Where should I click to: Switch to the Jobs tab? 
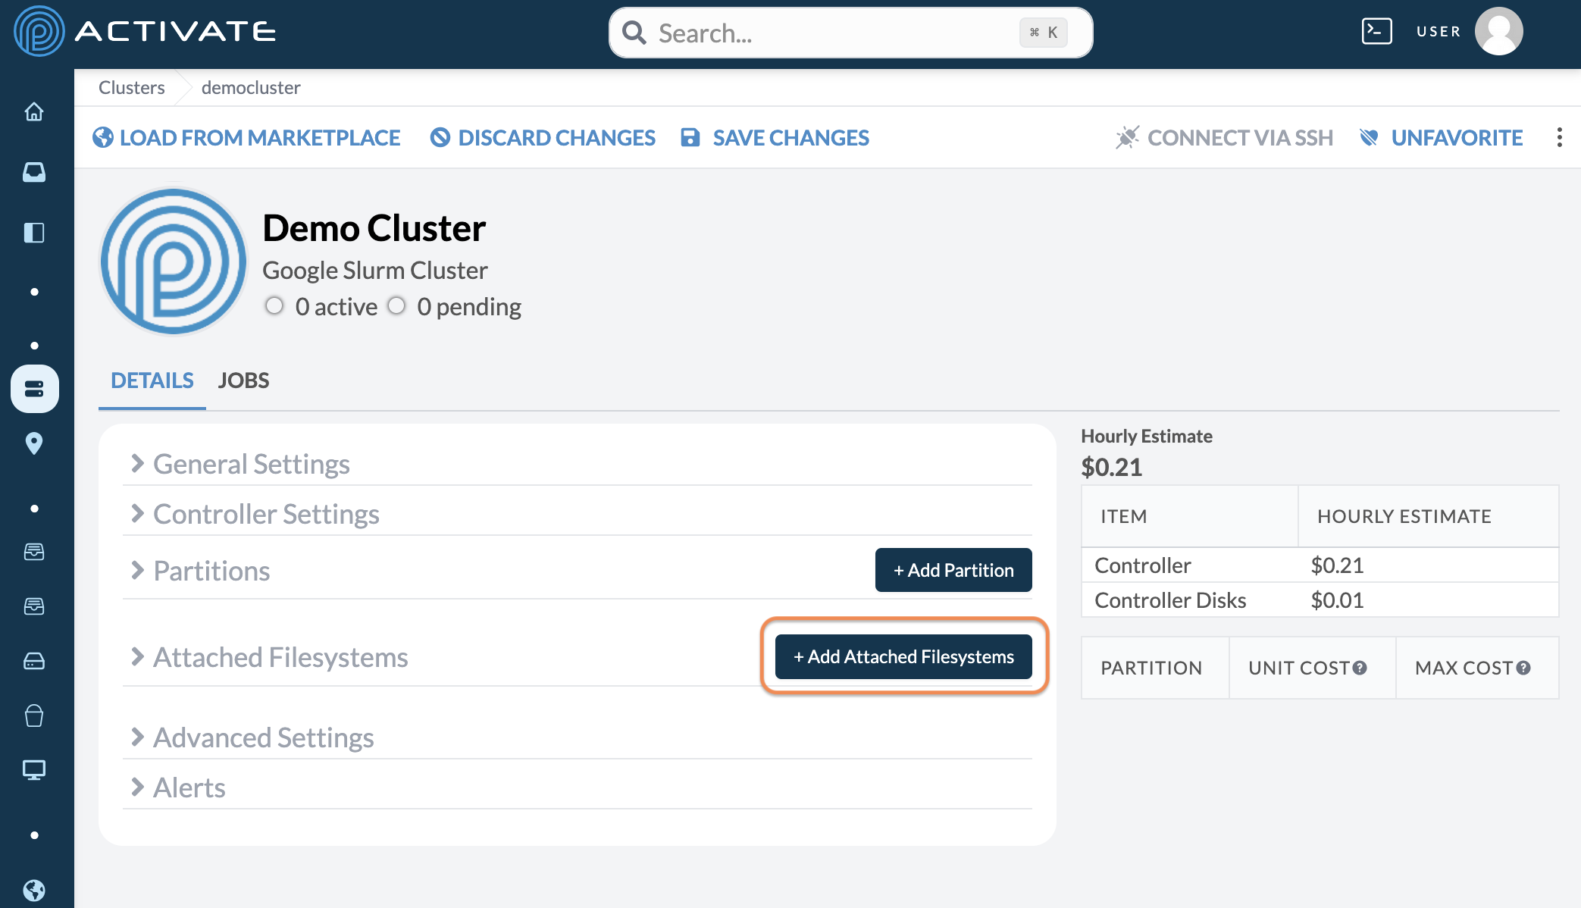pos(243,380)
